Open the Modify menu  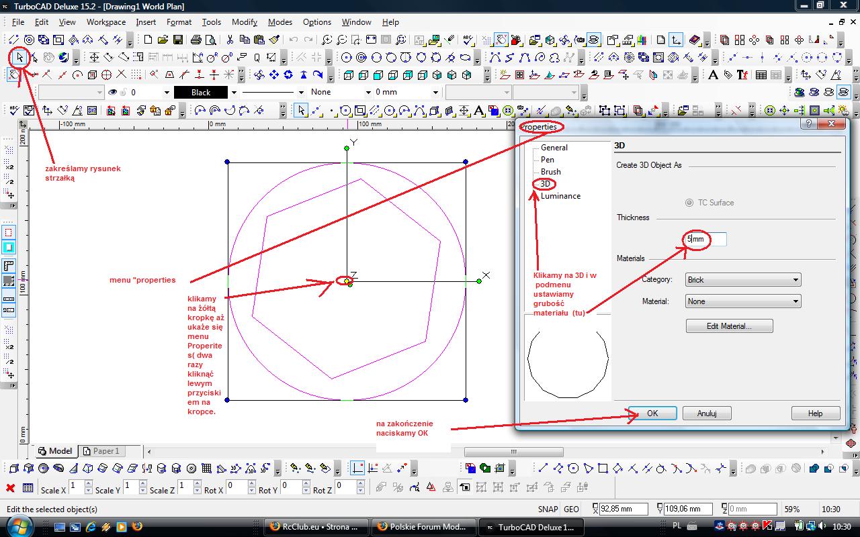pyautogui.click(x=244, y=21)
